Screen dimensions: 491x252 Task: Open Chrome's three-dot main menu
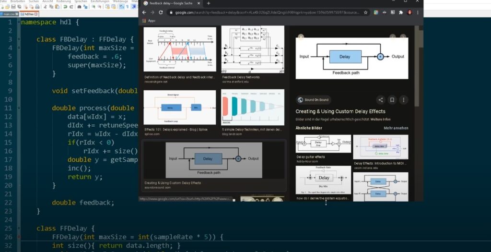tap(418, 12)
